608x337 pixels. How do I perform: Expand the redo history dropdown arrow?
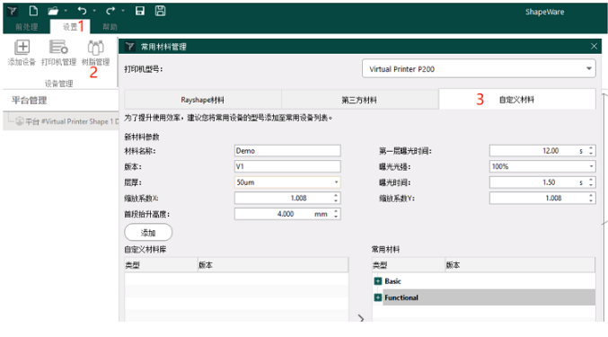pos(123,11)
